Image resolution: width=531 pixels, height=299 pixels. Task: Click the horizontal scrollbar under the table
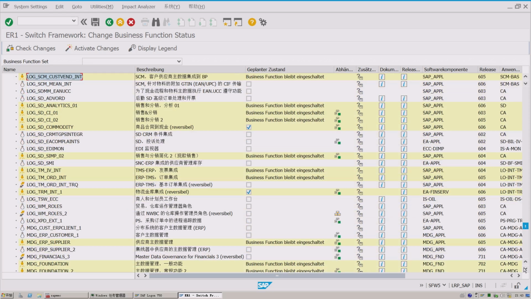click(x=277, y=276)
